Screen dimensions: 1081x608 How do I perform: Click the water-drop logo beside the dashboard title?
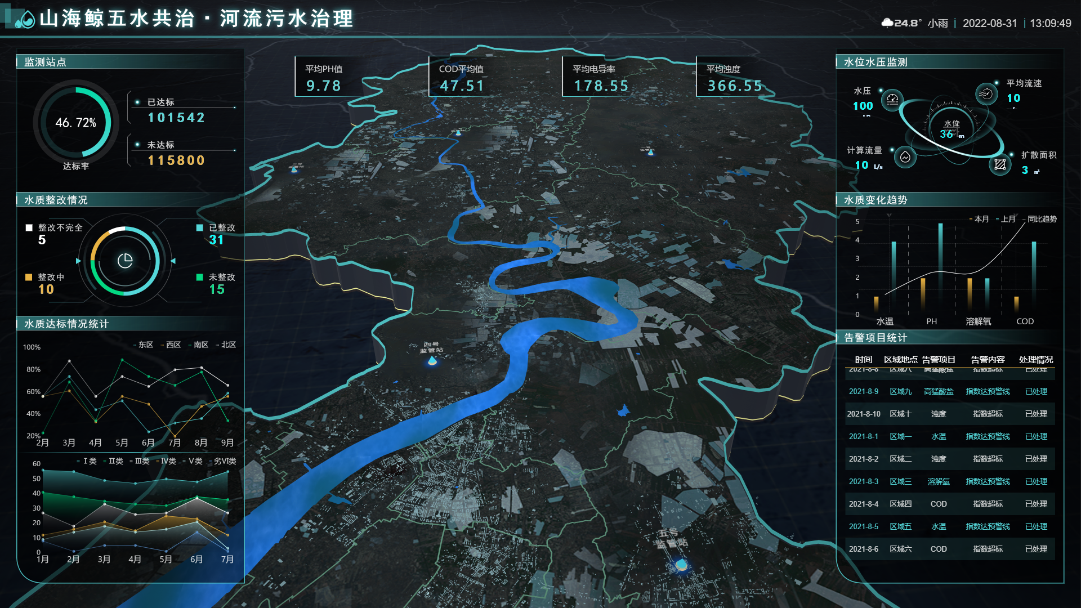tap(25, 20)
